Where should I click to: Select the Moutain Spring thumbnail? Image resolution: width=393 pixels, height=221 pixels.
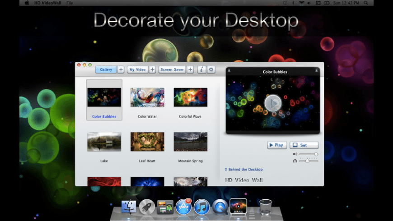pos(190,142)
